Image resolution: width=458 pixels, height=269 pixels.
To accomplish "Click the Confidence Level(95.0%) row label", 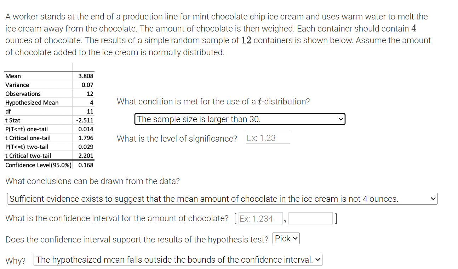I will 38,165.
